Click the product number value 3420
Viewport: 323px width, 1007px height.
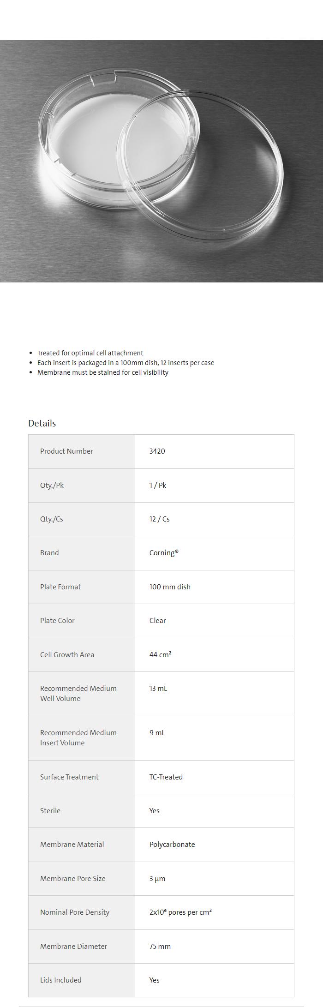tap(157, 451)
